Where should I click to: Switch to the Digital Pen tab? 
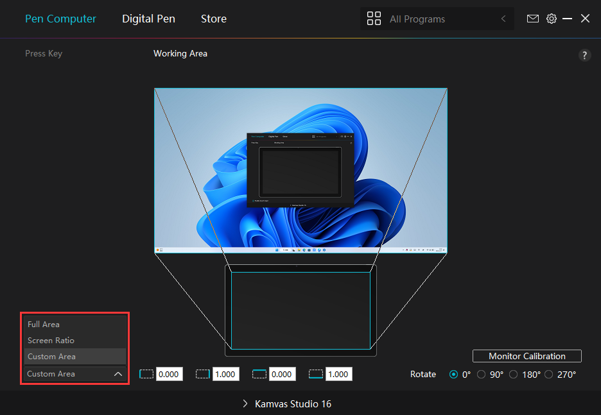[148, 19]
